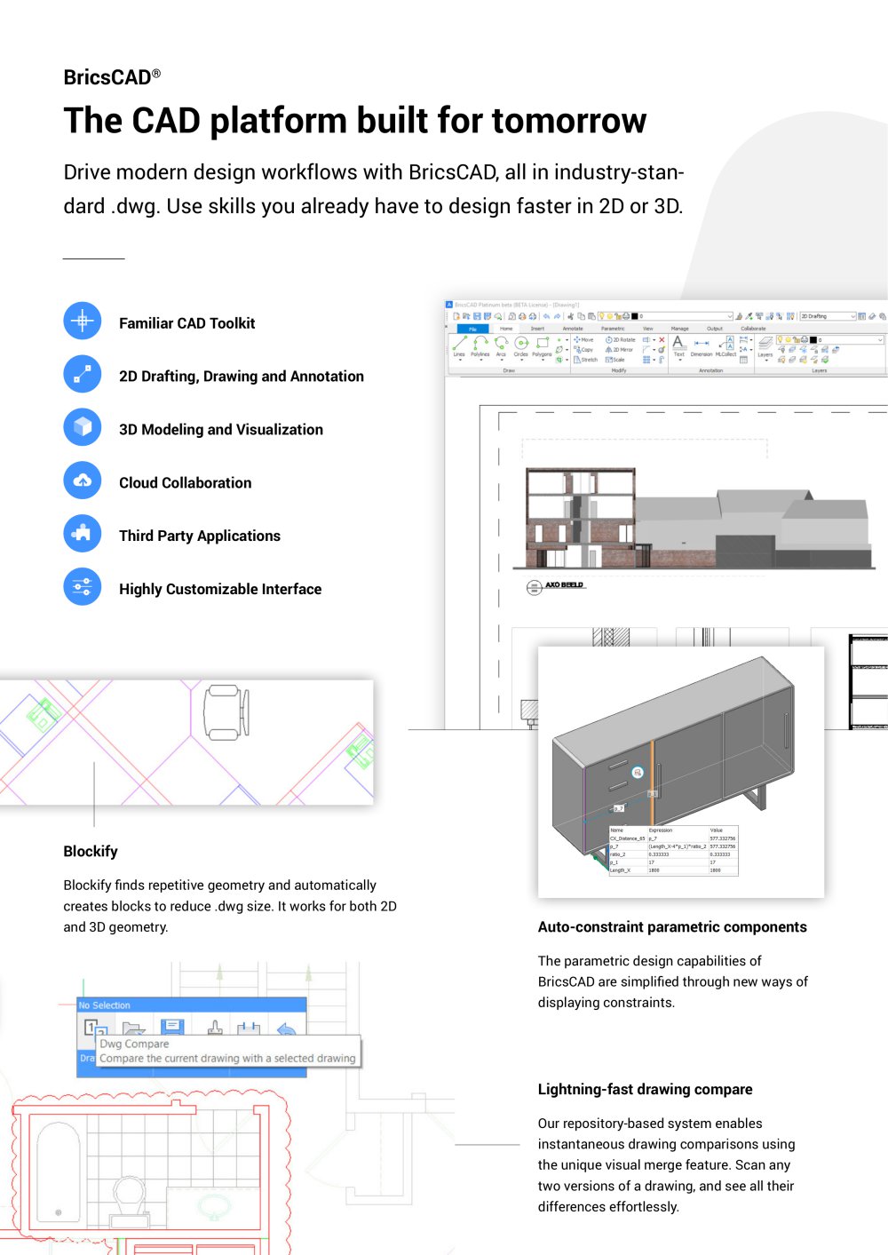
Task: Click the 3D Modeling cube icon
Action: [x=83, y=426]
